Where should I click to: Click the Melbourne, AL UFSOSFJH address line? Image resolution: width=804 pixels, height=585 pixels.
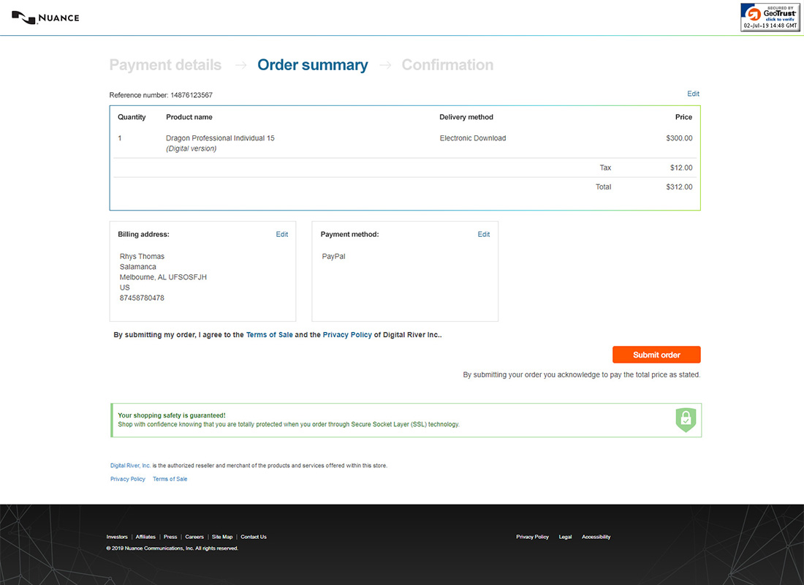pyautogui.click(x=163, y=277)
